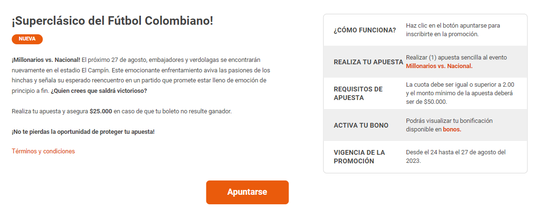Screen dimensions: 534x210
Task: Click the Millonarios vs. Nacional event link
Action: point(439,66)
